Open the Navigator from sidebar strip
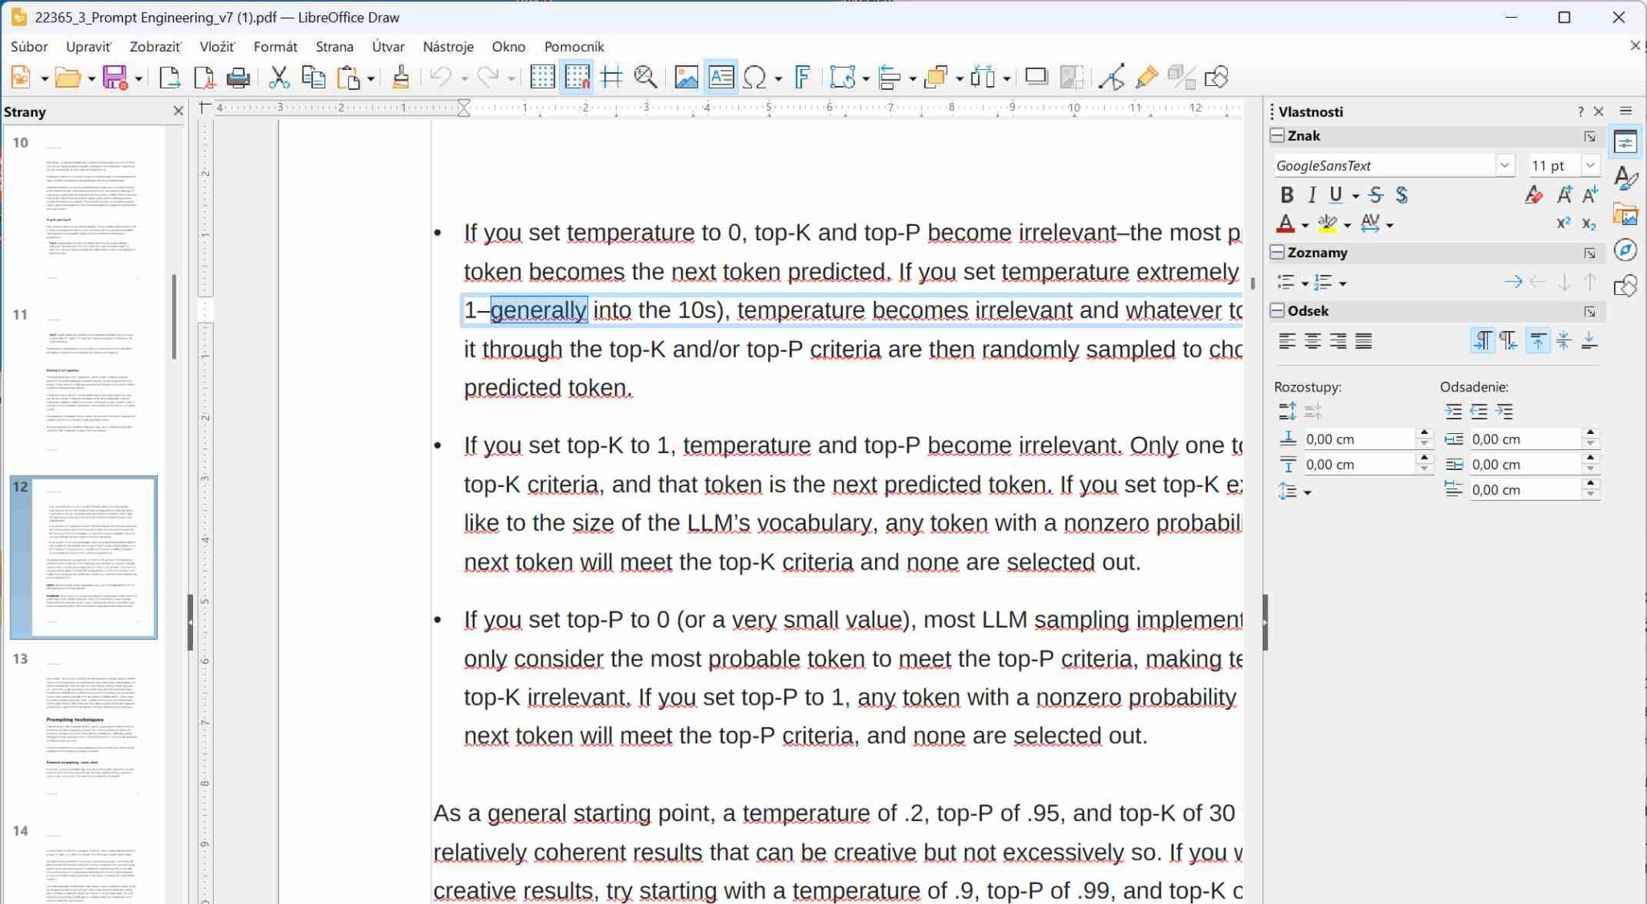1647x904 pixels. click(1625, 251)
